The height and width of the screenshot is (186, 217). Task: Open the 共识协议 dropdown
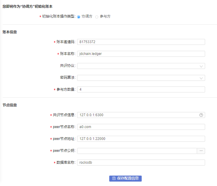coord(141,66)
